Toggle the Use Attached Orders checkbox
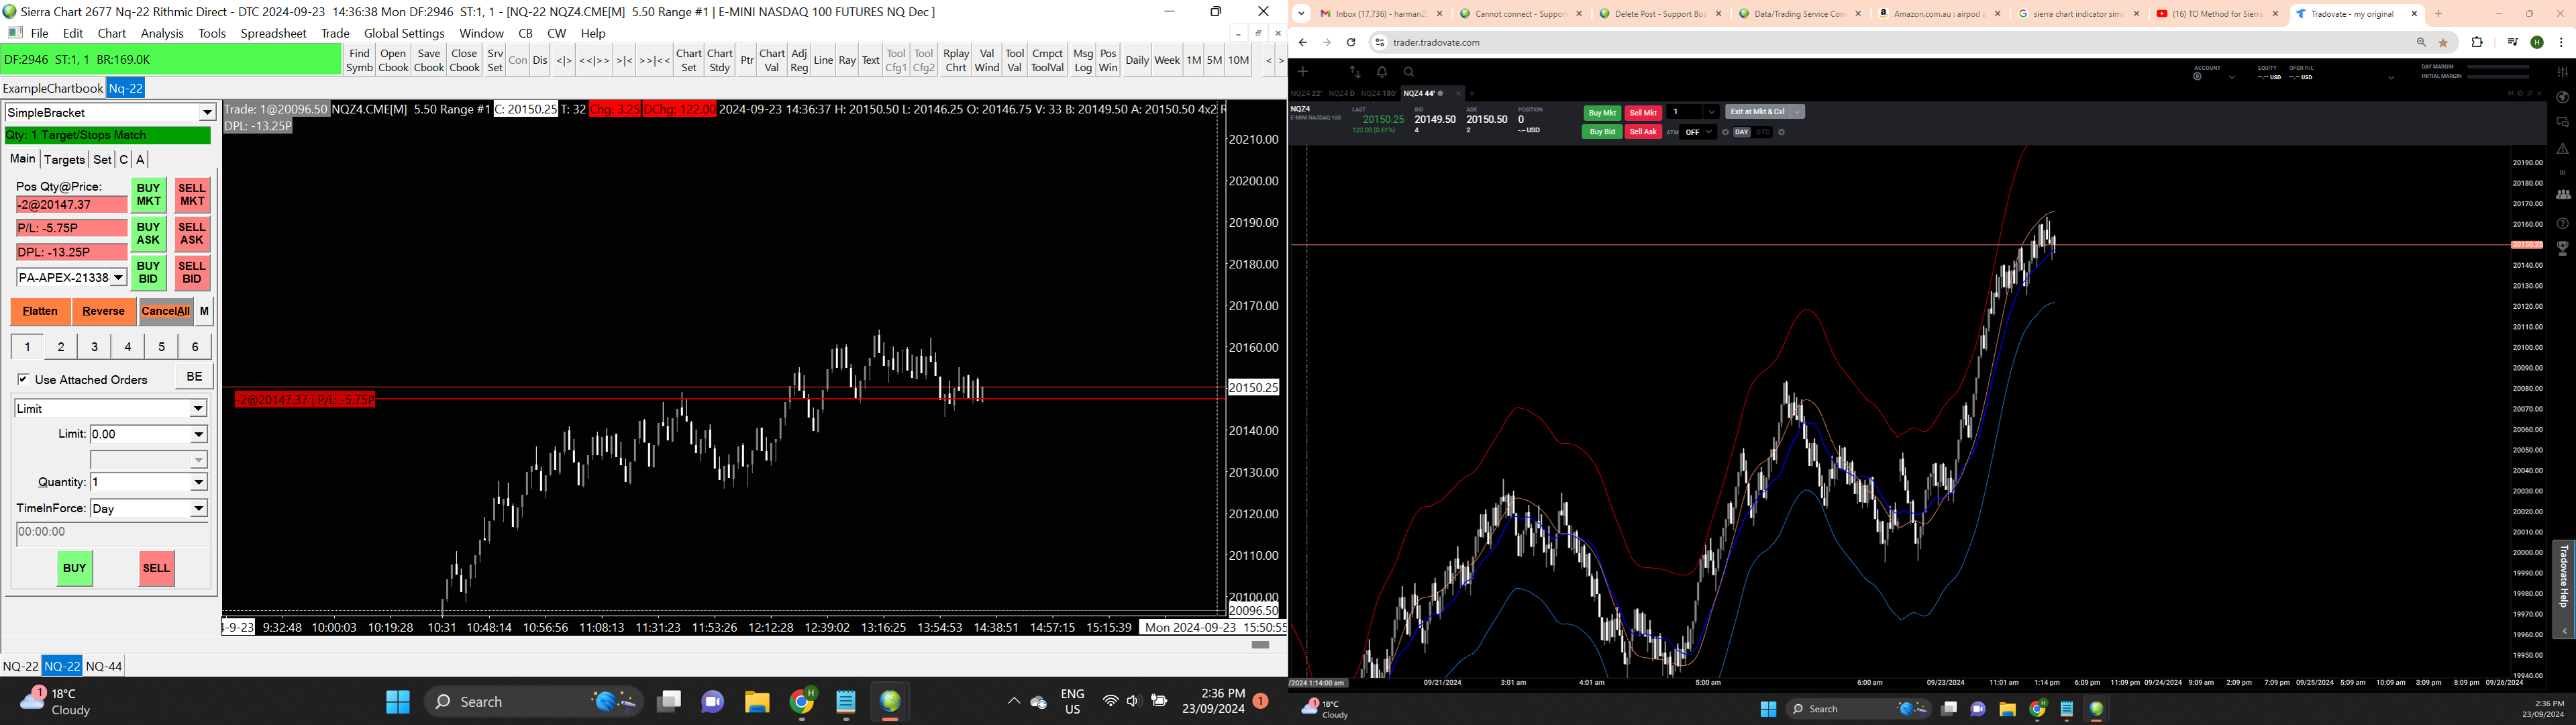2576x725 pixels. [23, 379]
